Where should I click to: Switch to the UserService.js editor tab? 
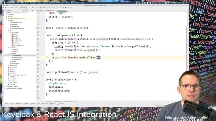[x=50, y=10]
